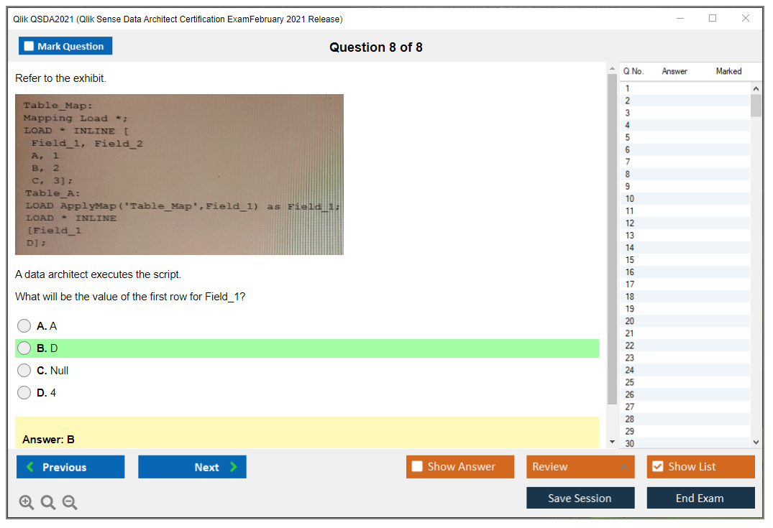End the exam
The width and height of the screenshot is (773, 528).
click(700, 498)
